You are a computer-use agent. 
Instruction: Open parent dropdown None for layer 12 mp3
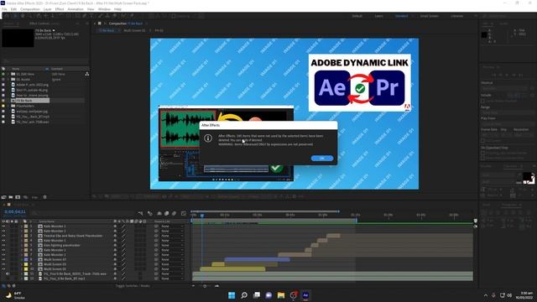click(x=172, y=279)
